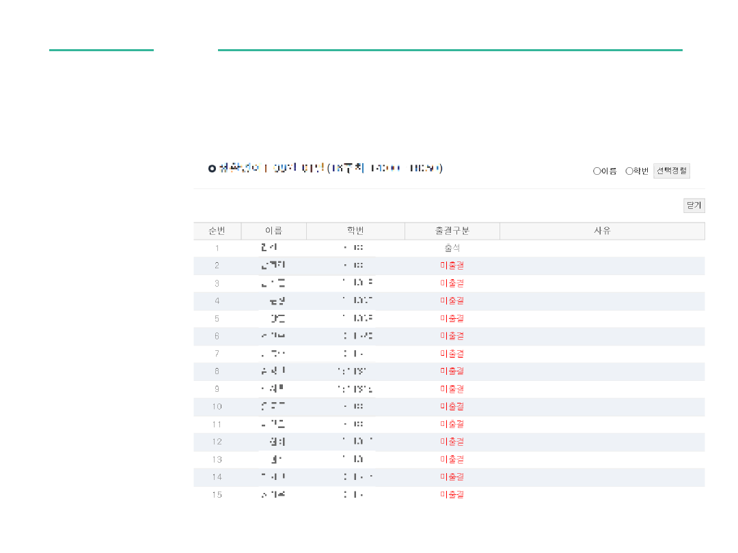Click the 선택정렬 sort button
This screenshot has height=553, width=738.
click(x=671, y=171)
